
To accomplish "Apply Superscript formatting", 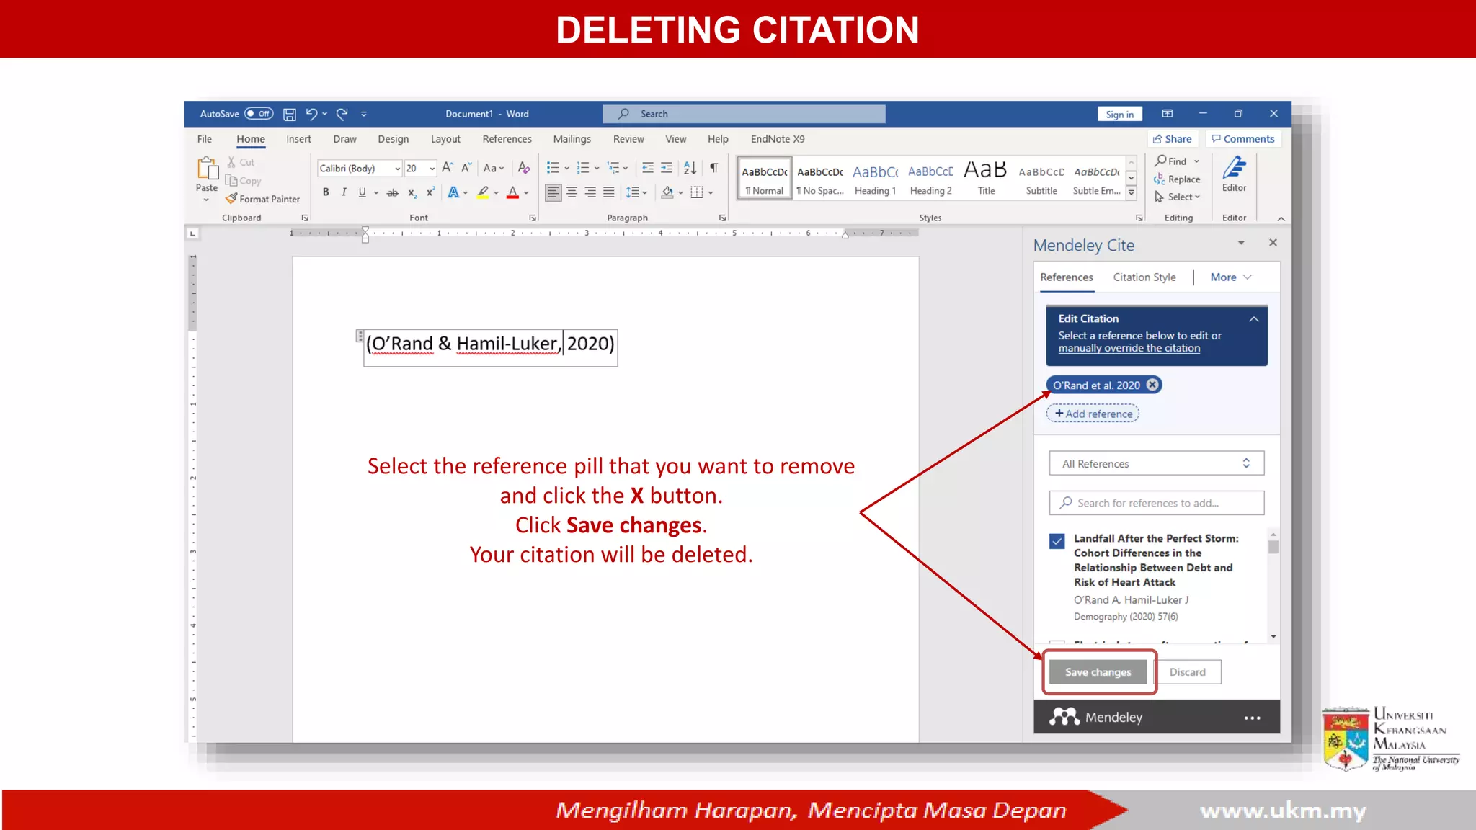I will click(430, 192).
